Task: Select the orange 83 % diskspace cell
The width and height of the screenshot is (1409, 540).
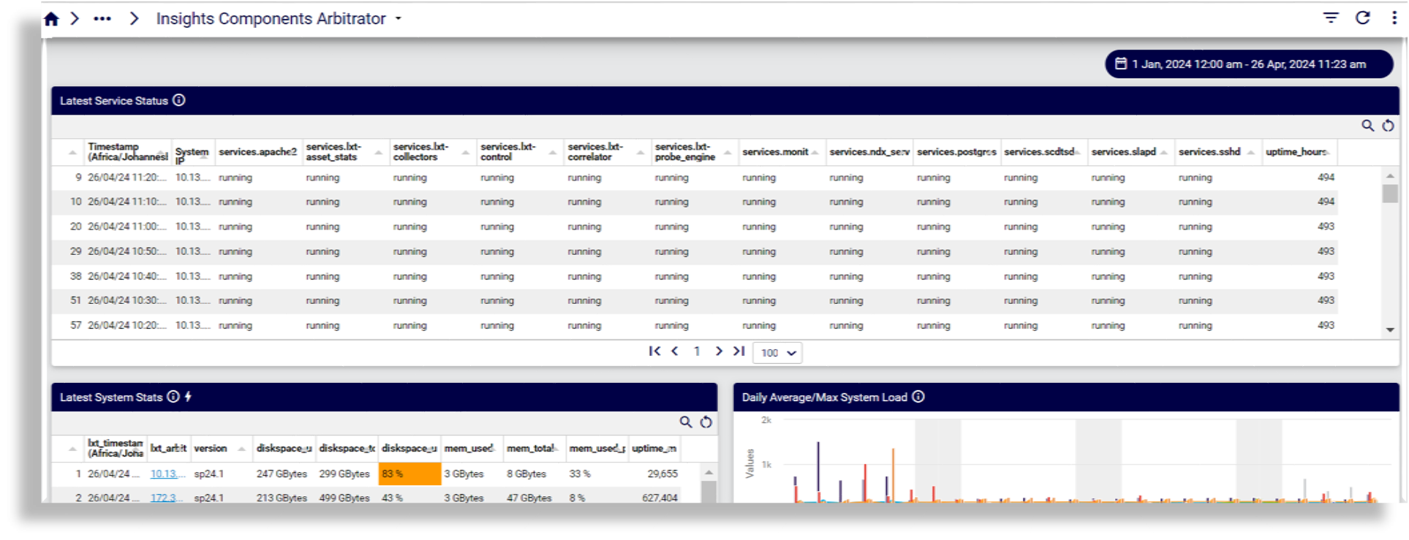Action: pyautogui.click(x=409, y=474)
